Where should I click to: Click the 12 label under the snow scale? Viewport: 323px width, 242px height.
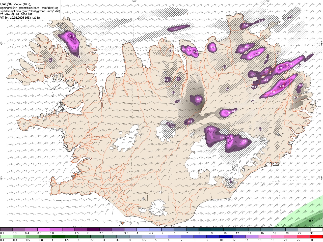point(238,233)
